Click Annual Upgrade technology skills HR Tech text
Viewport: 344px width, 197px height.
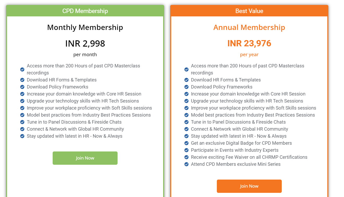247,101
